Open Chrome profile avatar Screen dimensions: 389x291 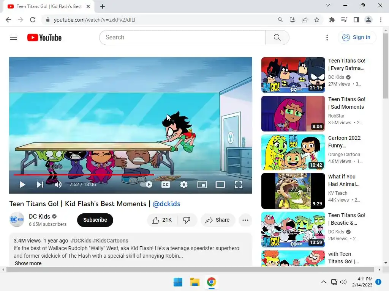coord(368,20)
